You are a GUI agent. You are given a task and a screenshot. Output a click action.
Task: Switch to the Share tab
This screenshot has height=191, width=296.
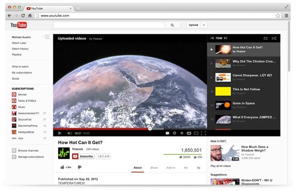click(x=154, y=168)
